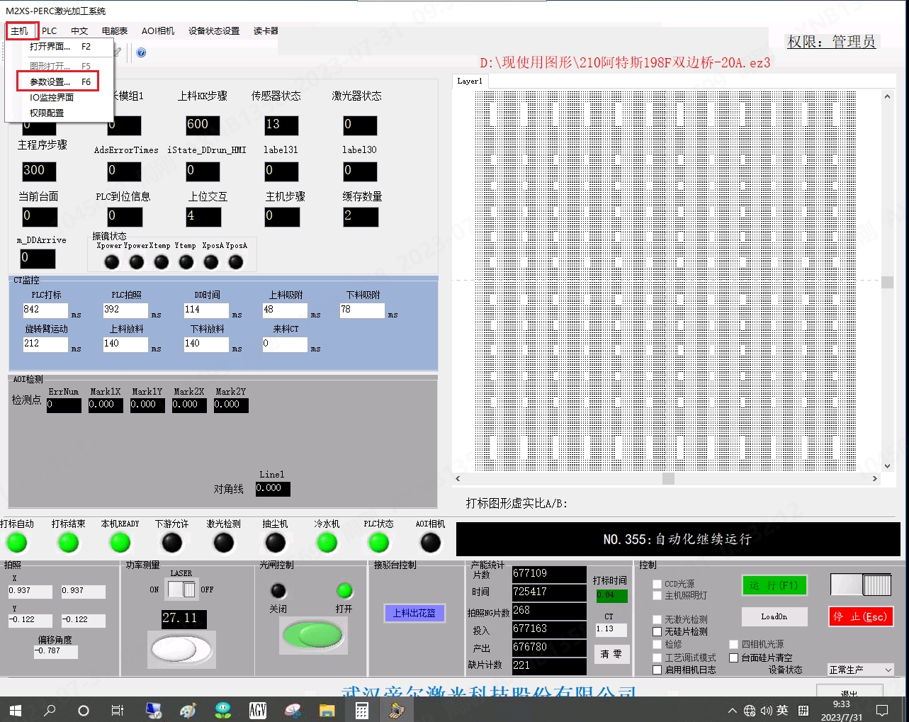Open File Explorer from the taskbar

point(327,710)
